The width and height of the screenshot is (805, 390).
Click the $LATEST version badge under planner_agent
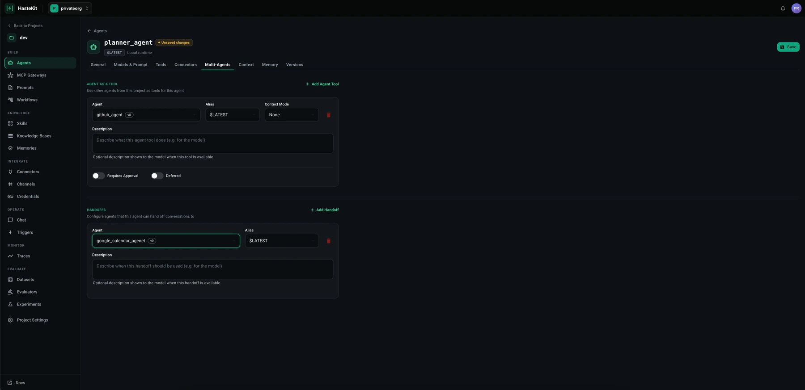tap(114, 53)
